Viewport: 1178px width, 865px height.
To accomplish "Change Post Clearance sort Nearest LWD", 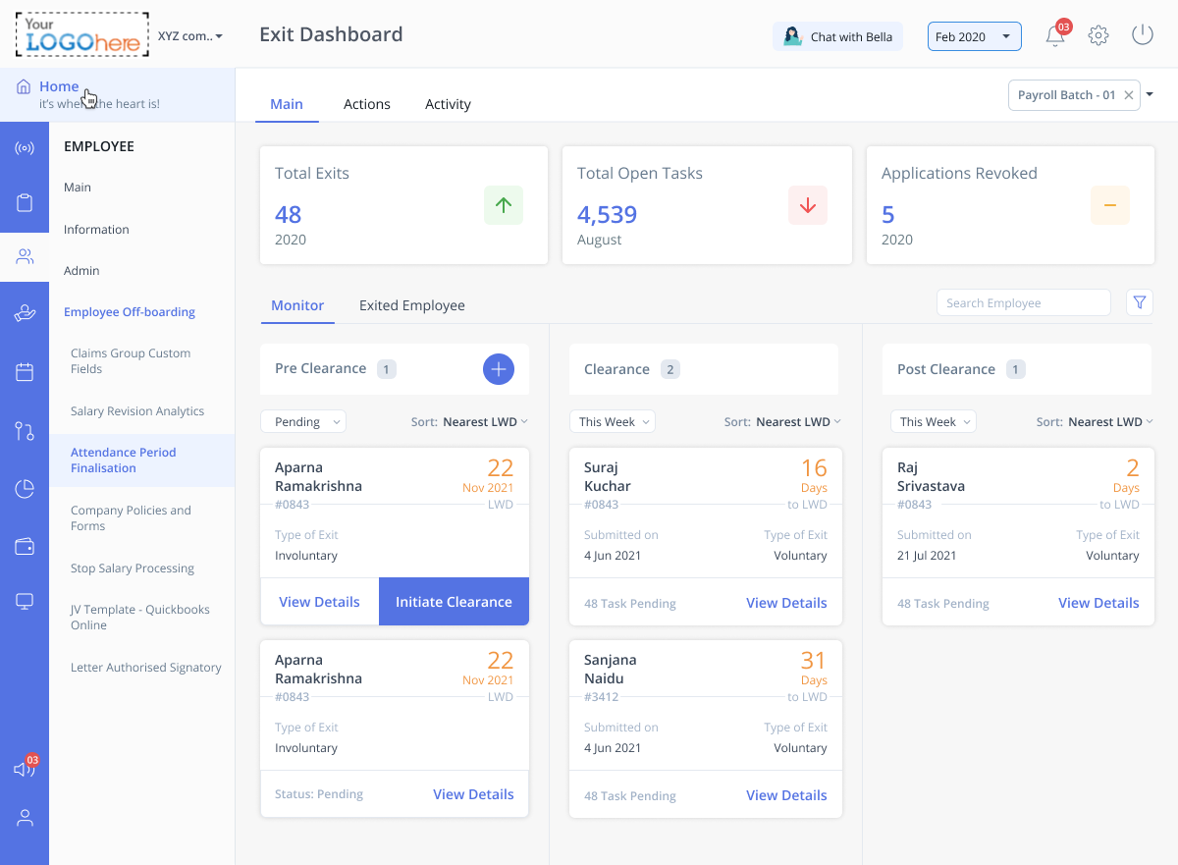I will coord(1109,422).
